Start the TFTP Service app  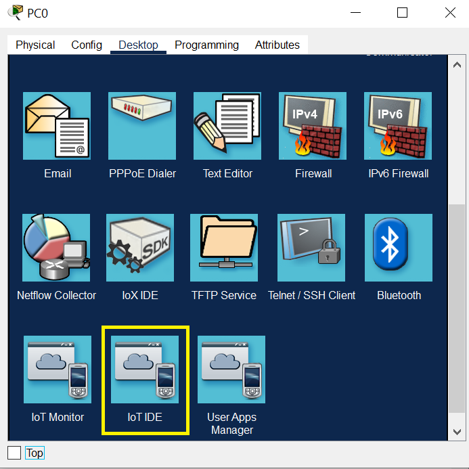pyautogui.click(x=224, y=248)
